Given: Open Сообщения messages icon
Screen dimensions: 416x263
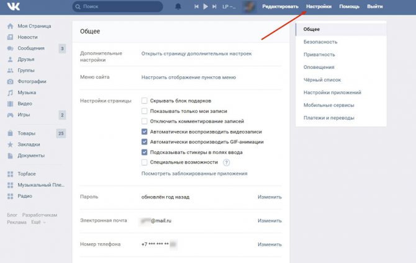Looking at the screenshot, I should pyautogui.click(x=10, y=48).
